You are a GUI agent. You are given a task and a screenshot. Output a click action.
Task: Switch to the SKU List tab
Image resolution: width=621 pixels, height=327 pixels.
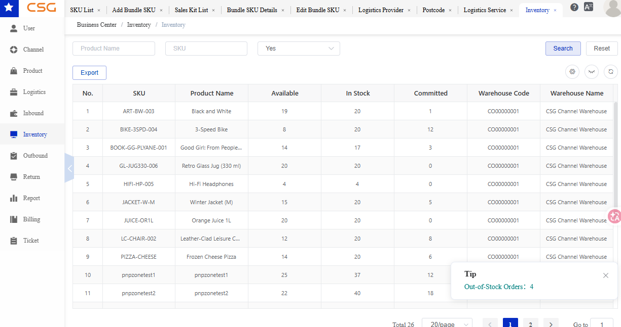pyautogui.click(x=82, y=10)
